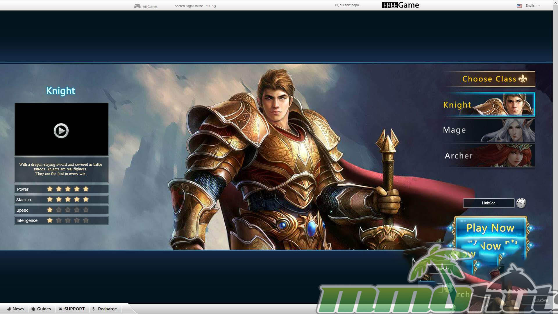
Task: Play the Knight class preview video
Action: [61, 131]
